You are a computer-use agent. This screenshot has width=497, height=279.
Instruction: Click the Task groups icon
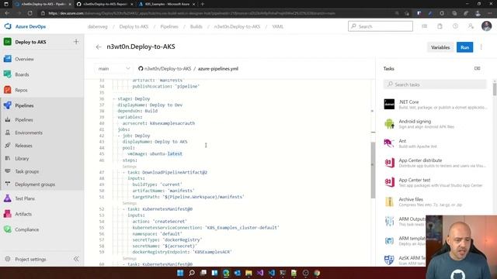pyautogui.click(x=8, y=171)
